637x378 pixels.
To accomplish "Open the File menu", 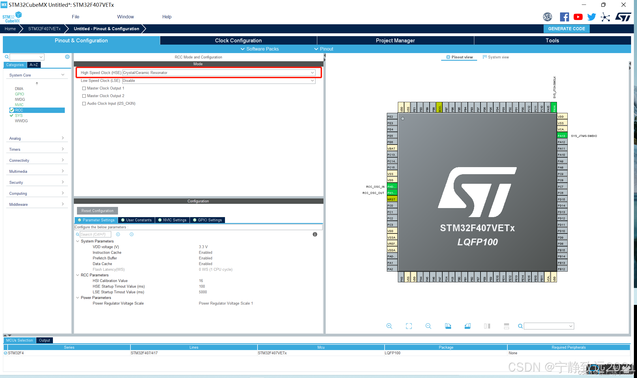I will click(76, 17).
